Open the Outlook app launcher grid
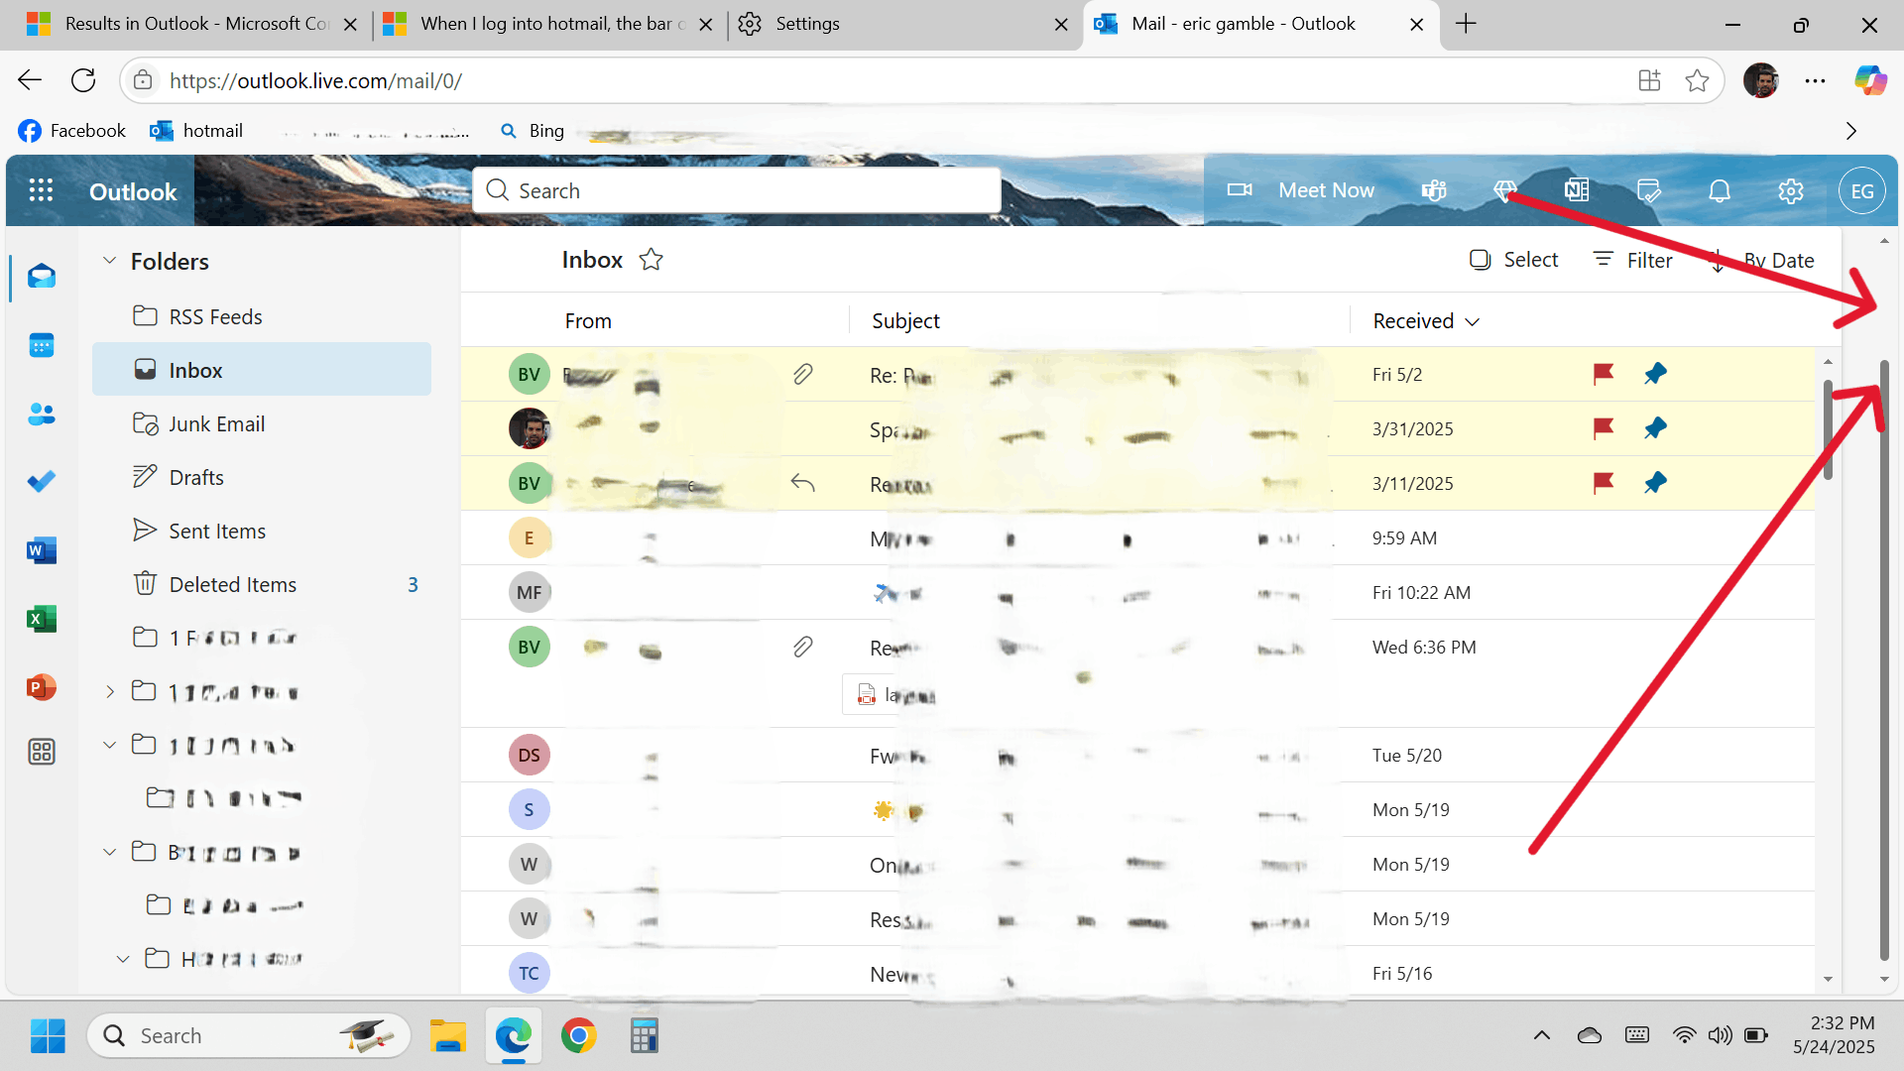 41,190
